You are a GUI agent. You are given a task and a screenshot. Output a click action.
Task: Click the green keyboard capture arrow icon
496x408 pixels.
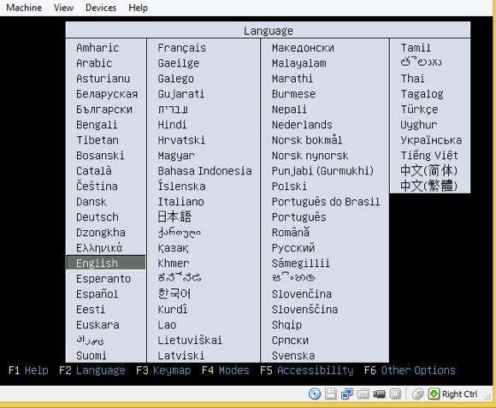434,393
